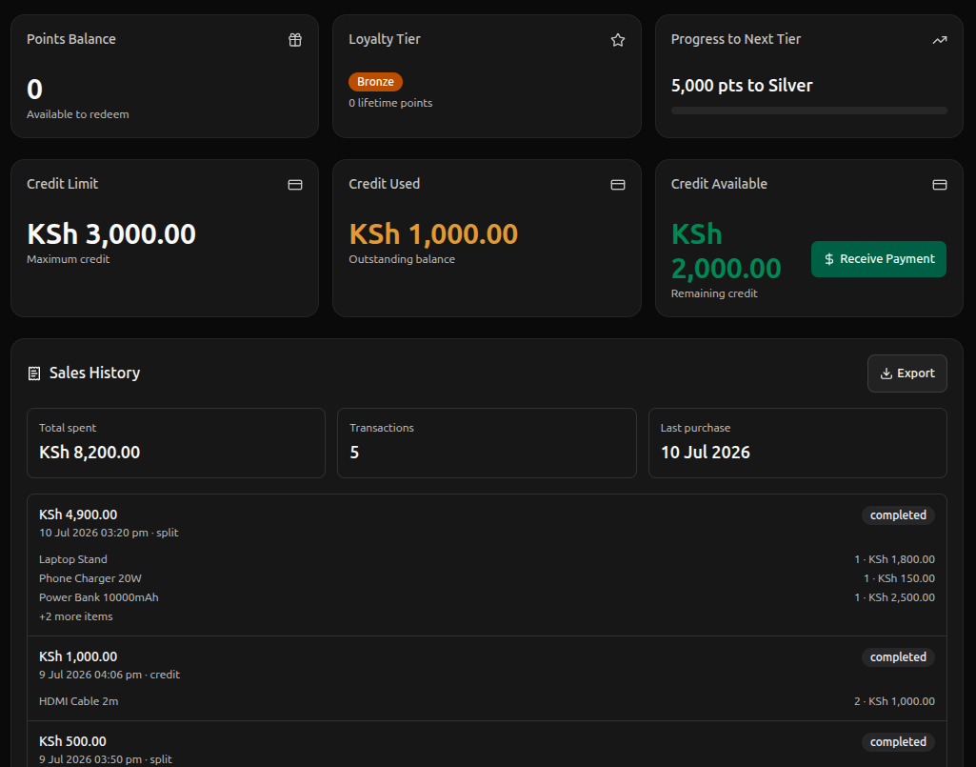Image resolution: width=976 pixels, height=767 pixels.
Task: Click the dollar icon in Receive Payment
Action: coord(829,259)
